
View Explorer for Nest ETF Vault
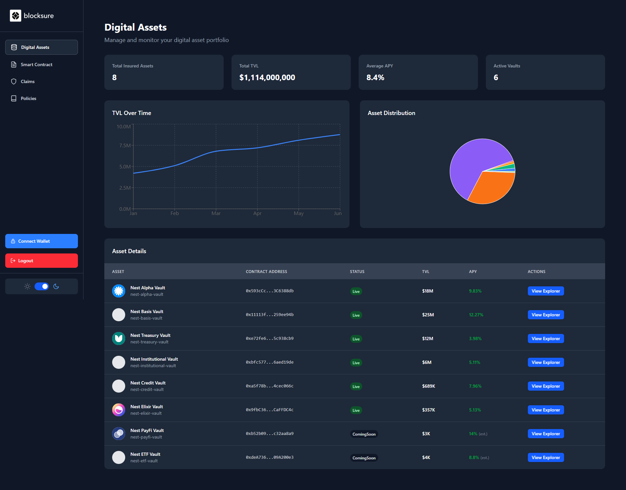tap(545, 457)
